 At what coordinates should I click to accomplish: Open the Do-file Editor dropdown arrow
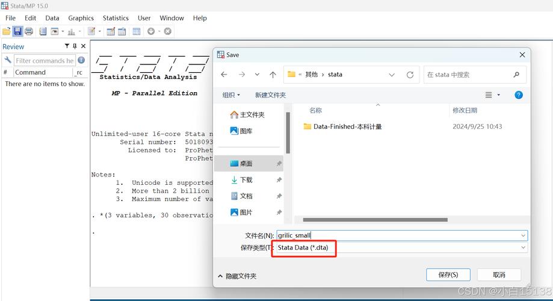pyautogui.click(x=100, y=31)
